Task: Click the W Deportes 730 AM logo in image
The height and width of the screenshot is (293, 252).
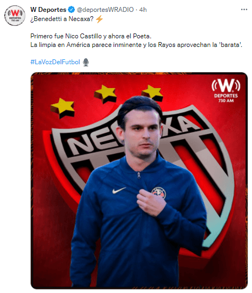Action: pos(226,91)
